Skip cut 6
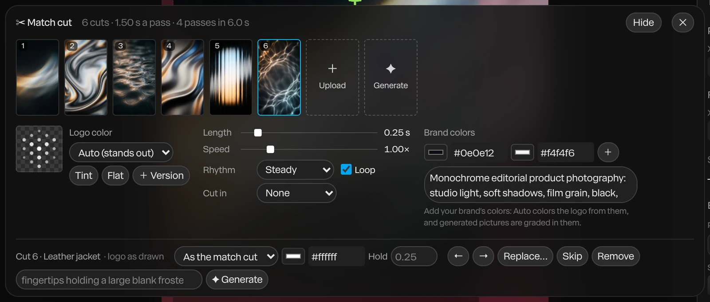 (x=572, y=256)
